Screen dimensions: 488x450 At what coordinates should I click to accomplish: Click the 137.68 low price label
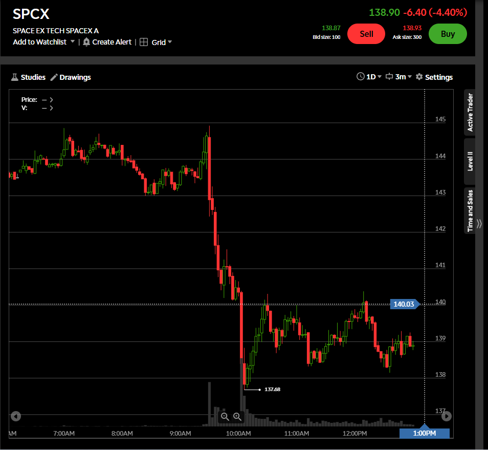[x=272, y=389]
